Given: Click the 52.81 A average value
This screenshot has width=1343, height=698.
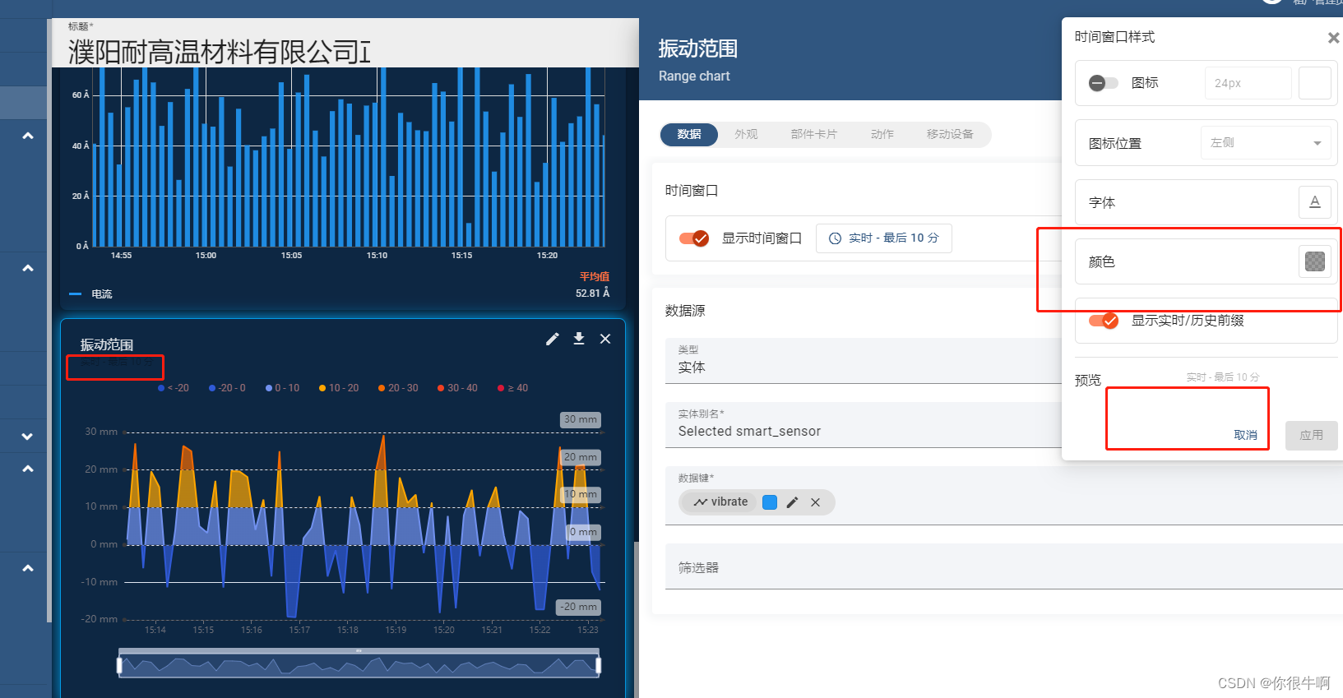Looking at the screenshot, I should coord(592,294).
